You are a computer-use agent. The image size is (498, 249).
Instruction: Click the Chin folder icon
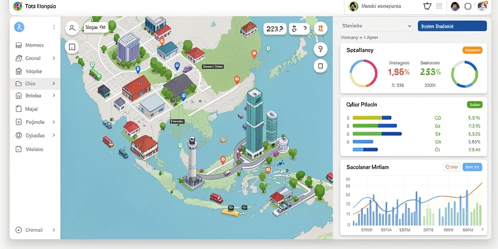pos(18,84)
